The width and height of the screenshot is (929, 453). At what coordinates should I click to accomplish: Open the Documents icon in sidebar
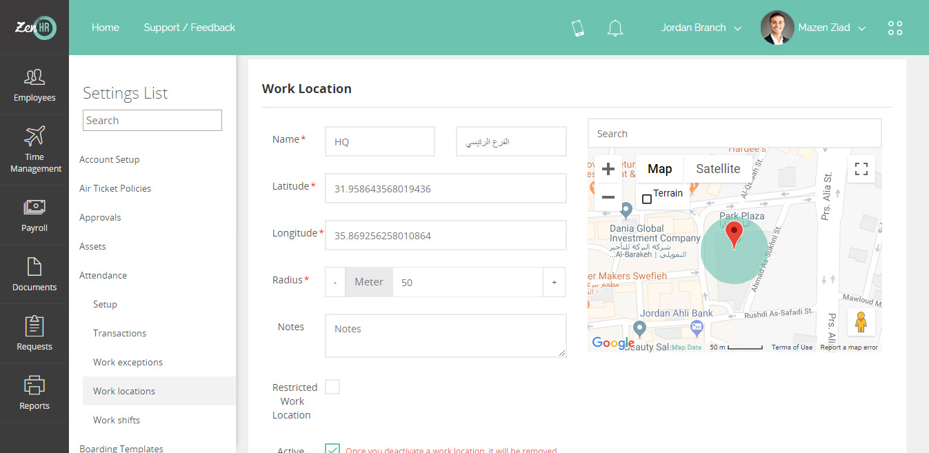point(34,266)
